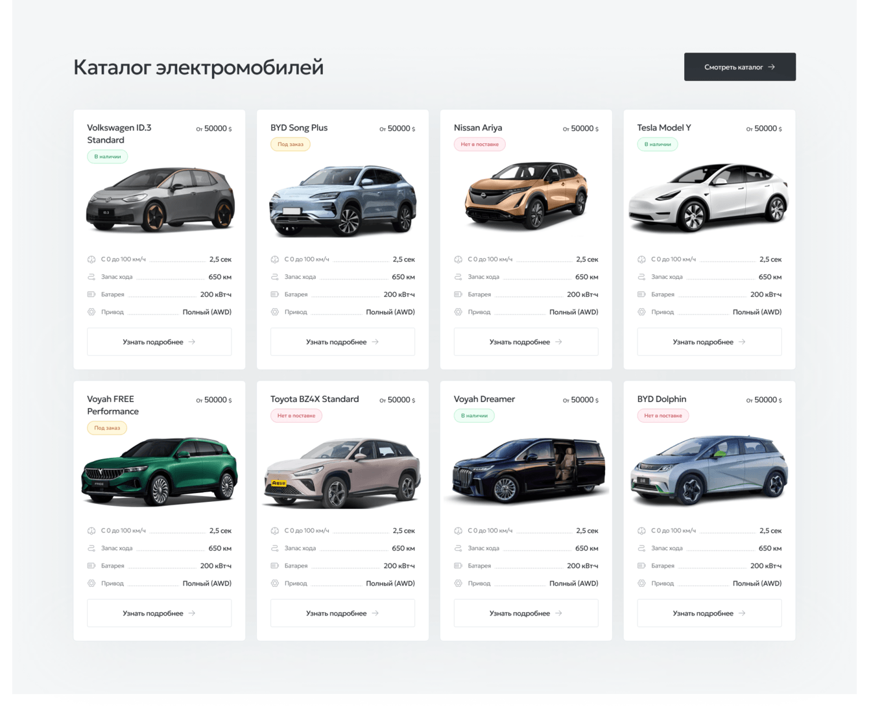Click the range icon on BYD Song Plus card
Screen dimensions: 869x716
[275, 277]
